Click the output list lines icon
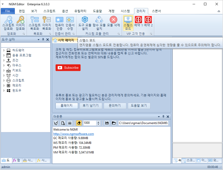Screen dimensions: 223x170 (70, 123)
